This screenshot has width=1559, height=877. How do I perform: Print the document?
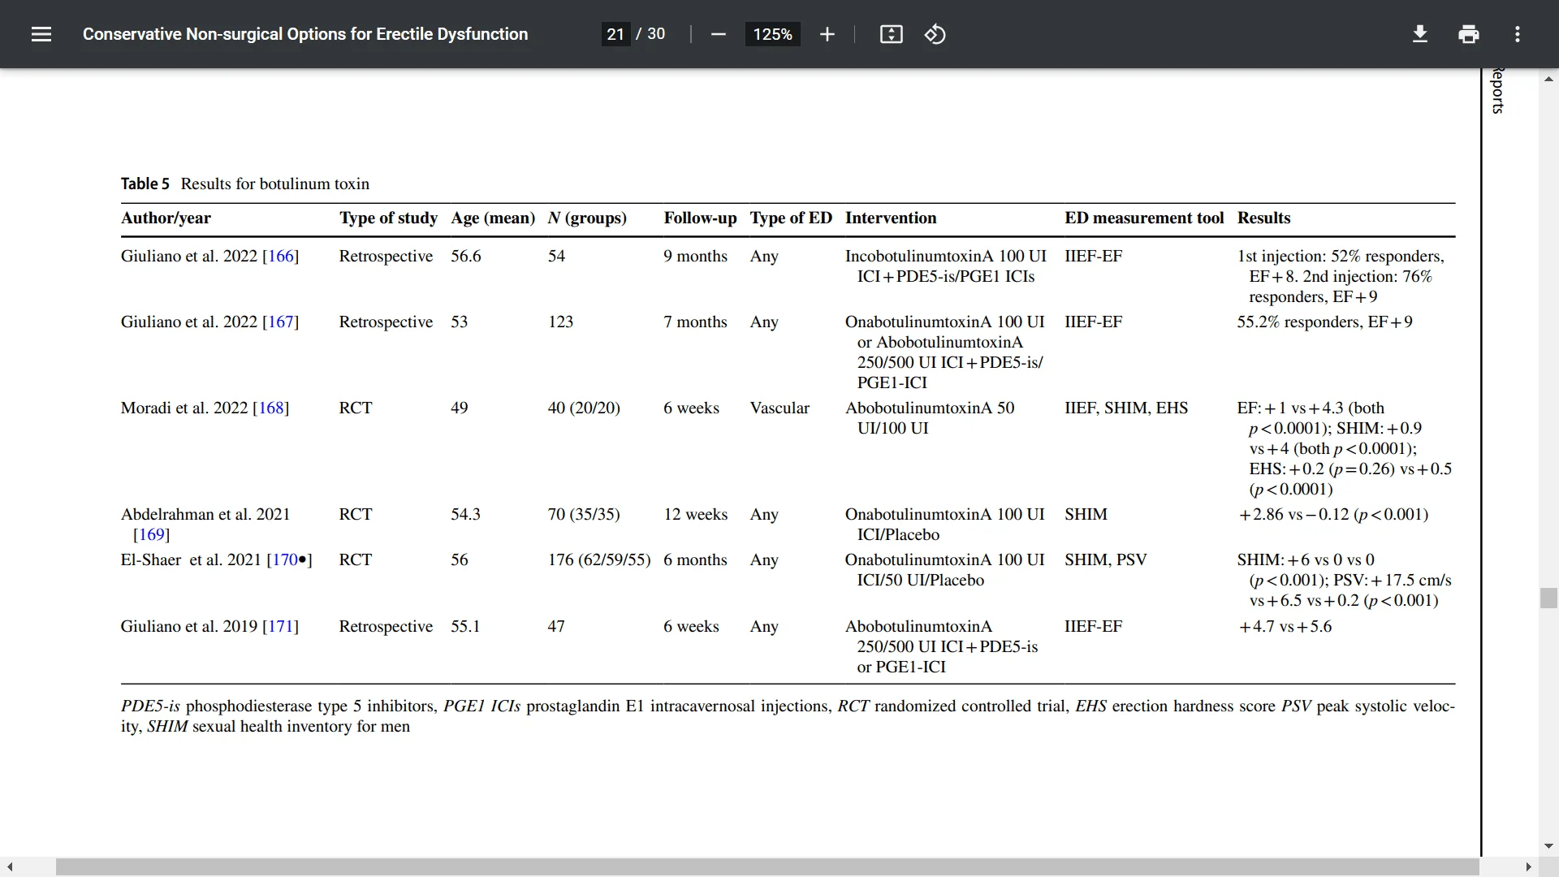tap(1468, 34)
